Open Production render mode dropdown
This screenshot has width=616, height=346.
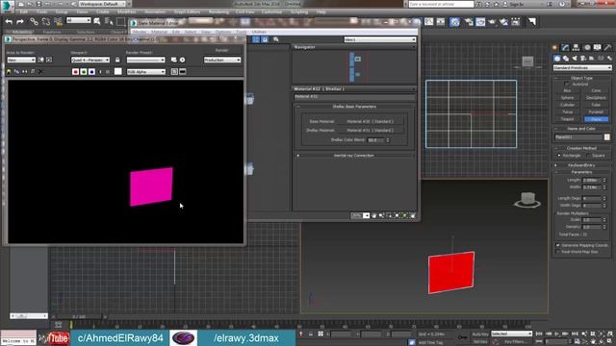[222, 60]
